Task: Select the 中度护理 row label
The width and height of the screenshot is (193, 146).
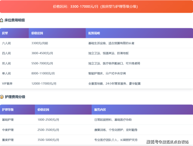Action: click(x=8, y=130)
